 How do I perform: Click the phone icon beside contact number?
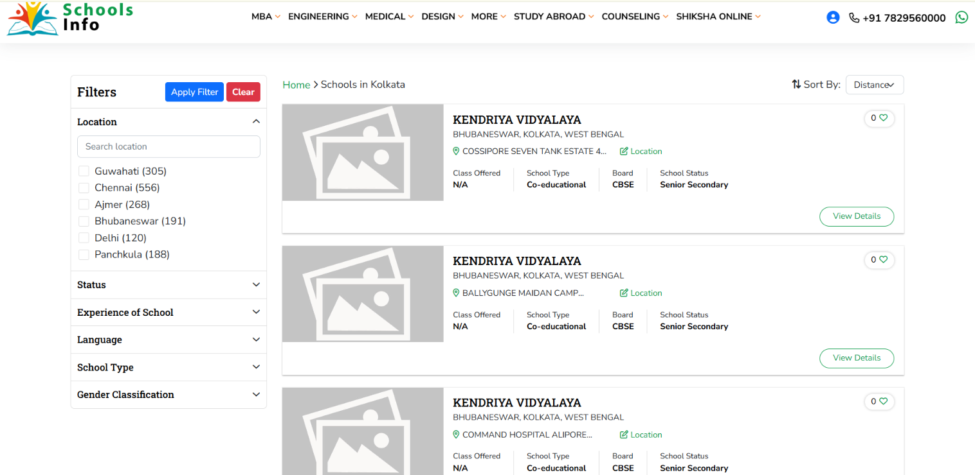tap(854, 18)
